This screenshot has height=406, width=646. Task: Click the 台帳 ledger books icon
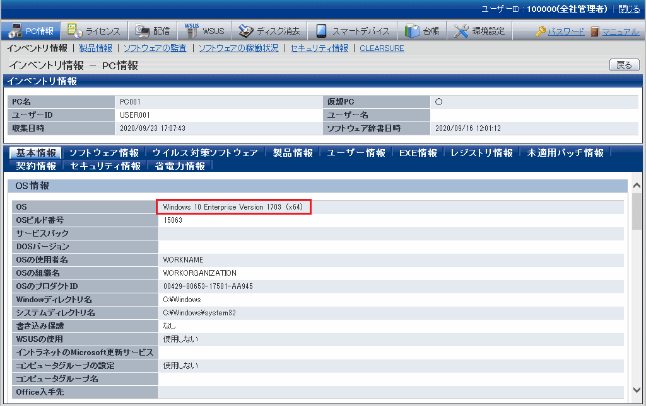pyautogui.click(x=411, y=31)
